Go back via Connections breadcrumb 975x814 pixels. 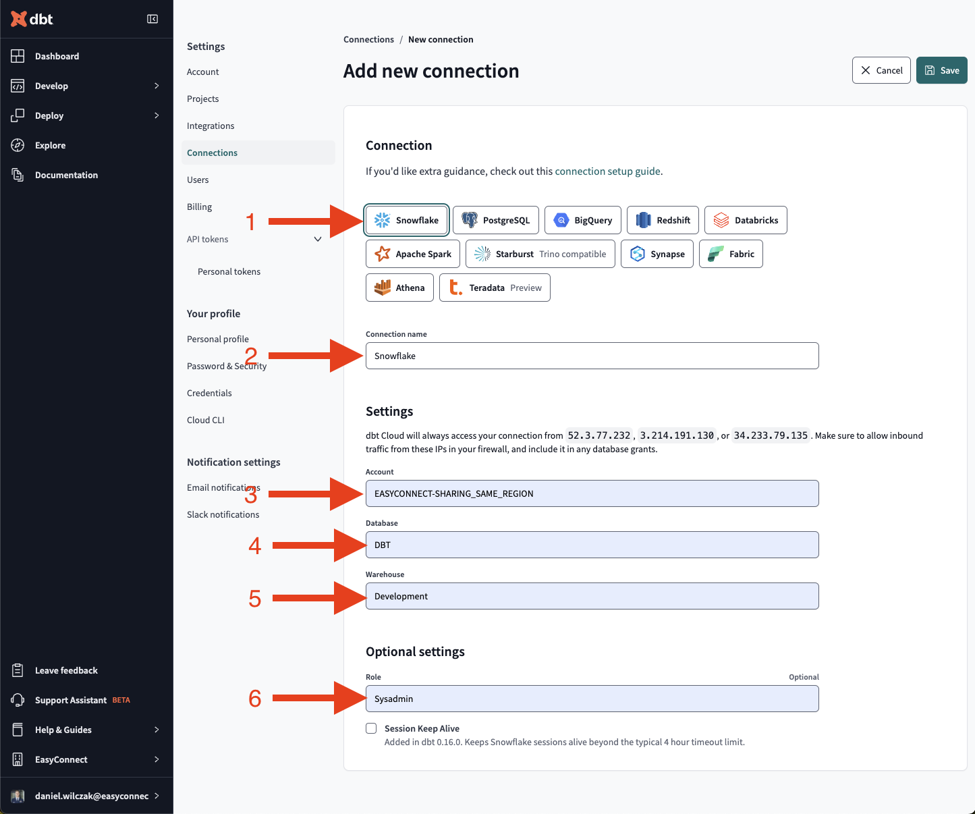click(x=368, y=40)
